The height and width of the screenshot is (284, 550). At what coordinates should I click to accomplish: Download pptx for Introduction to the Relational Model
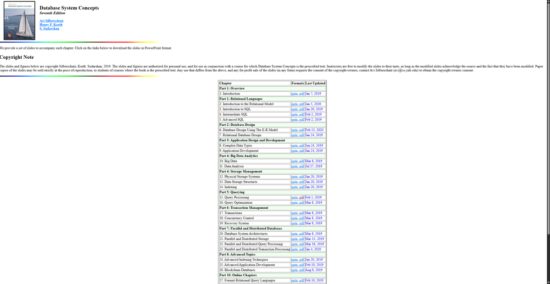pyautogui.click(x=294, y=104)
